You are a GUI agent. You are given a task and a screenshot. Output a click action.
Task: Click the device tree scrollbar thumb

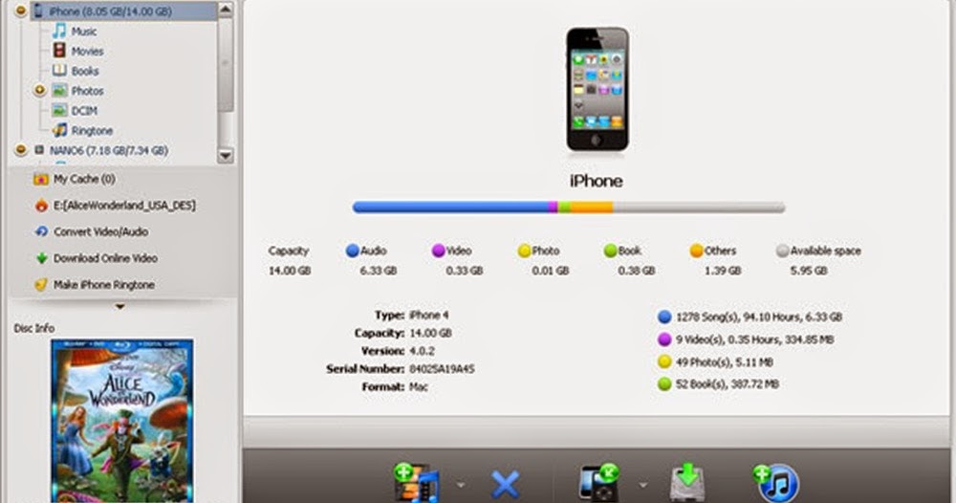(226, 66)
